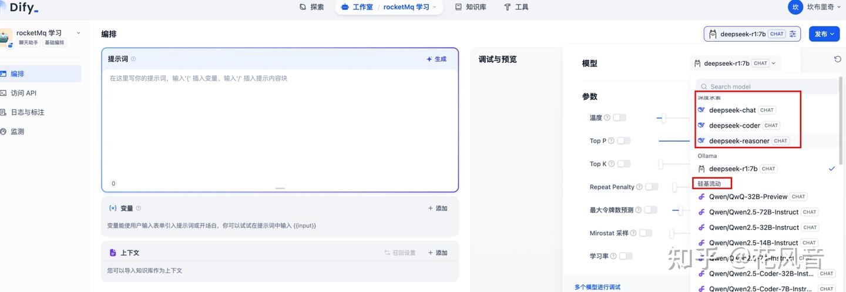The image size is (846, 292).
Task: Click the deepseek-coder whale icon
Action: tap(701, 125)
